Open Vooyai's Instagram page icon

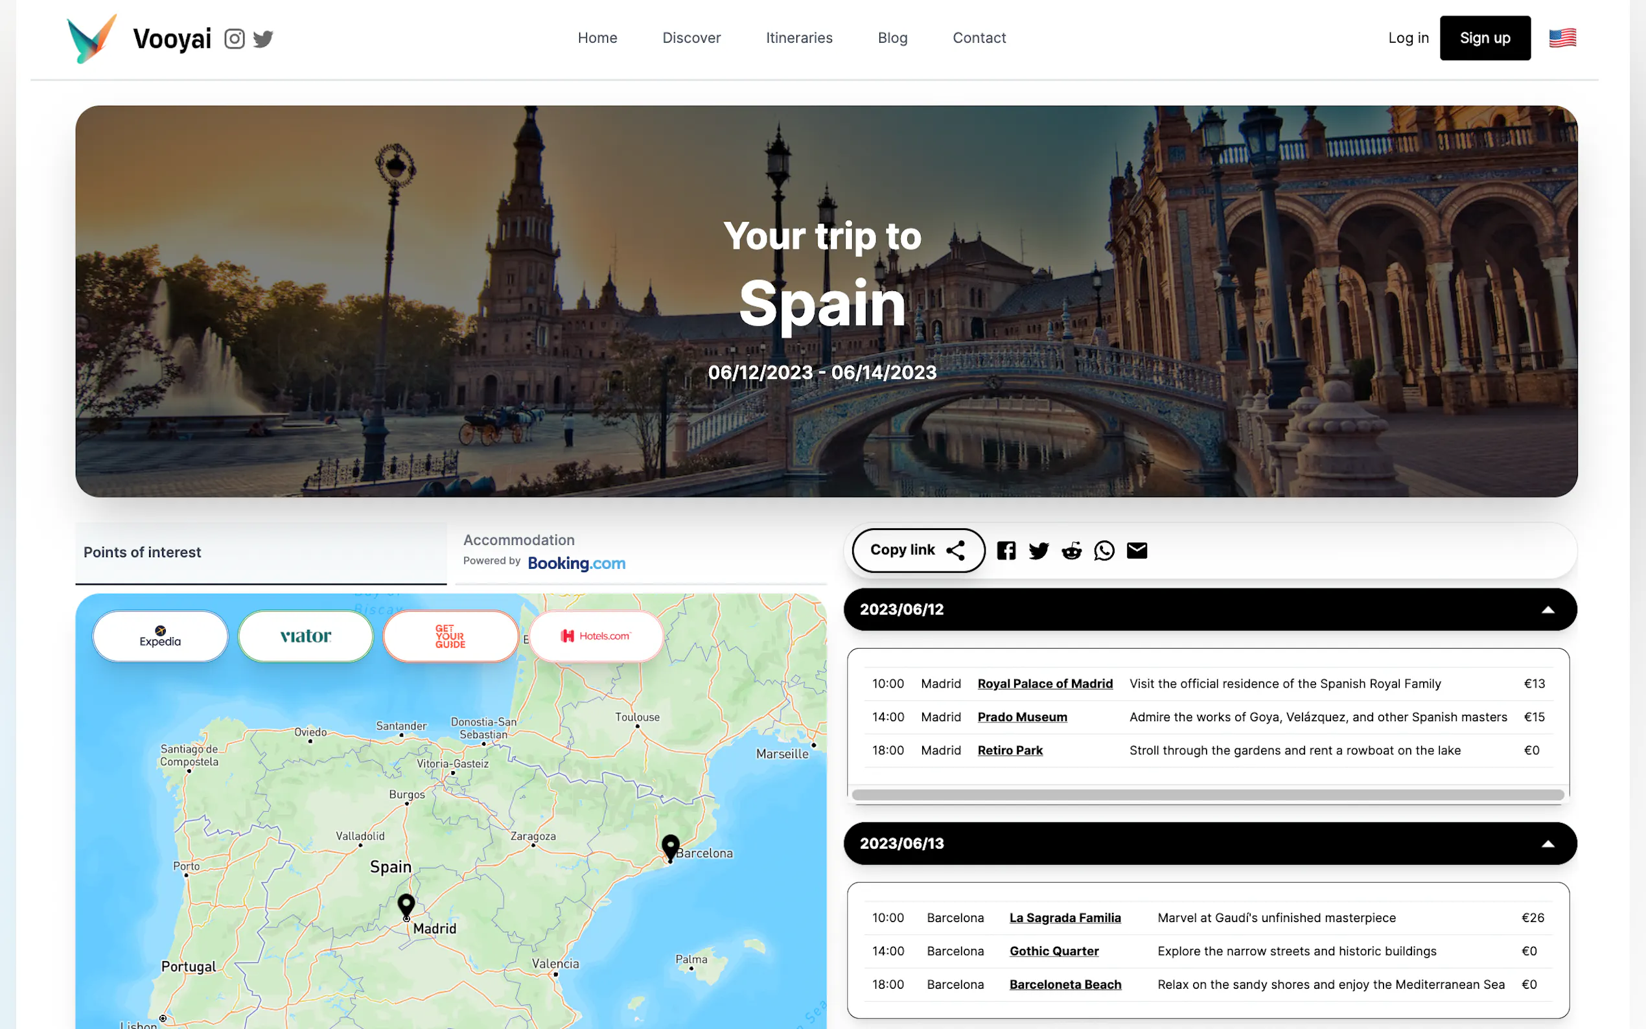(234, 39)
